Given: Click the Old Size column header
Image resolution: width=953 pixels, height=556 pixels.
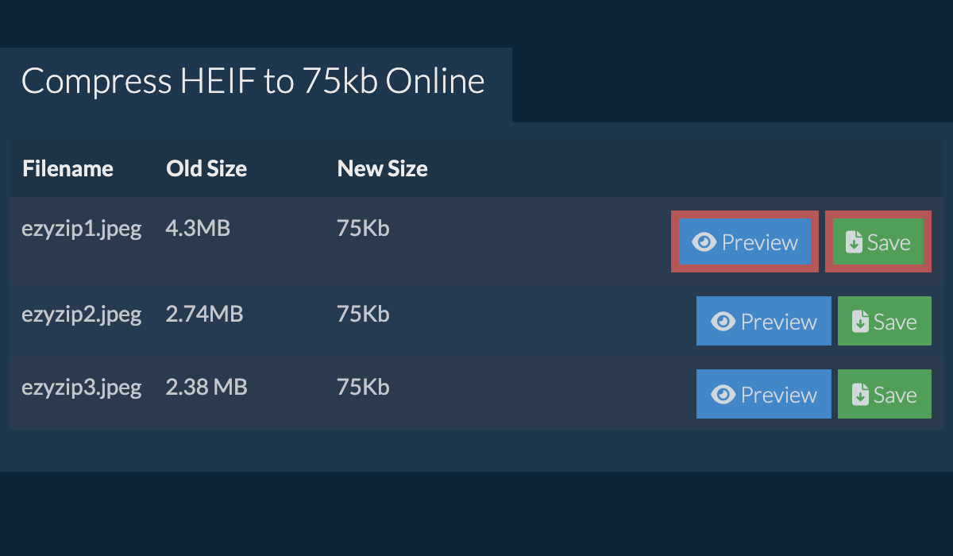Looking at the screenshot, I should (206, 169).
